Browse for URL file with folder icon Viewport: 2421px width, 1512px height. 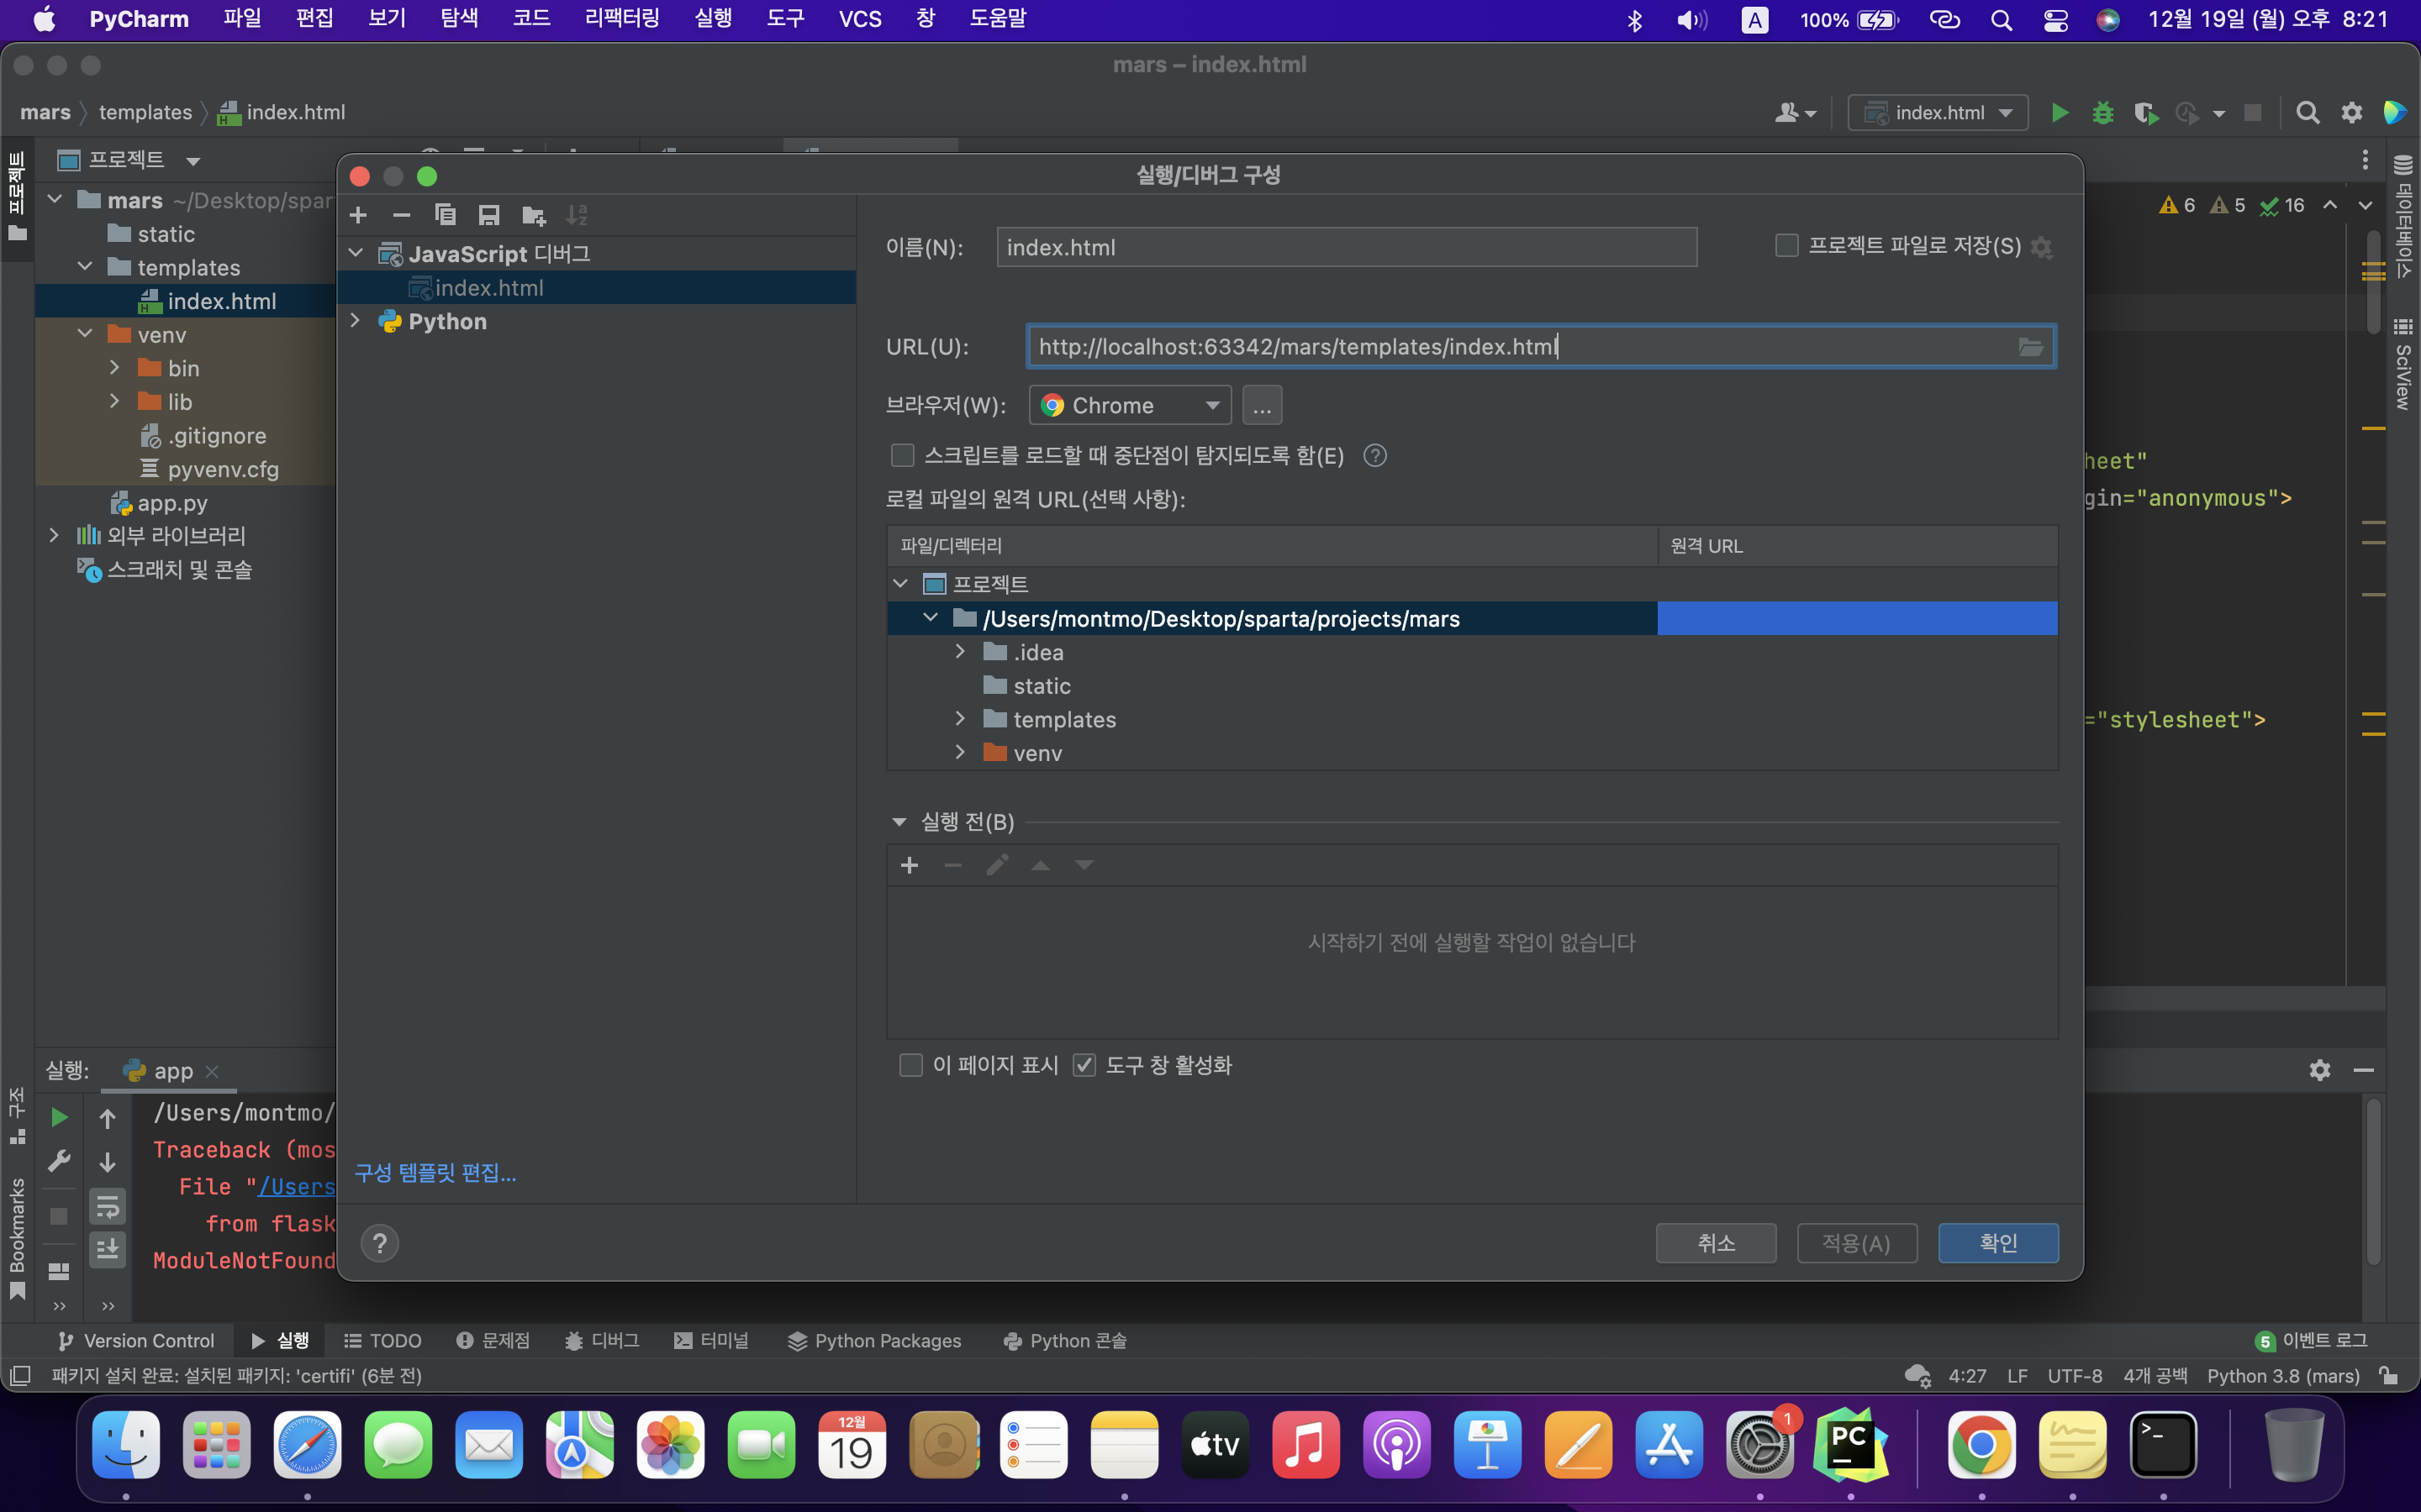2030,347
